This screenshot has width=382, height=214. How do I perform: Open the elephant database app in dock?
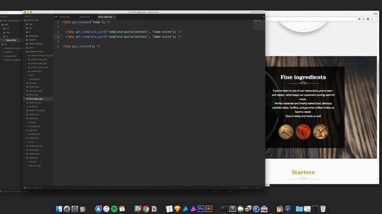coord(240,209)
